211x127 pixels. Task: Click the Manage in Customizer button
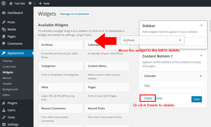[75, 14]
